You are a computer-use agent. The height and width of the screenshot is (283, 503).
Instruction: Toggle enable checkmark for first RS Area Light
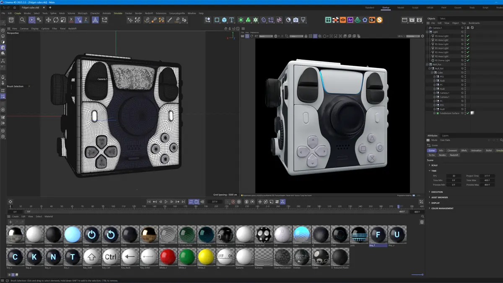(468, 36)
